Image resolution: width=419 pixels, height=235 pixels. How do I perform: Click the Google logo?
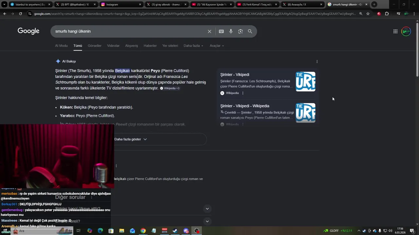[x=28, y=31]
